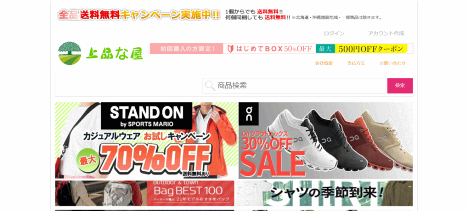Open the ログイン link
This screenshot has height=211, width=468.
point(334,33)
